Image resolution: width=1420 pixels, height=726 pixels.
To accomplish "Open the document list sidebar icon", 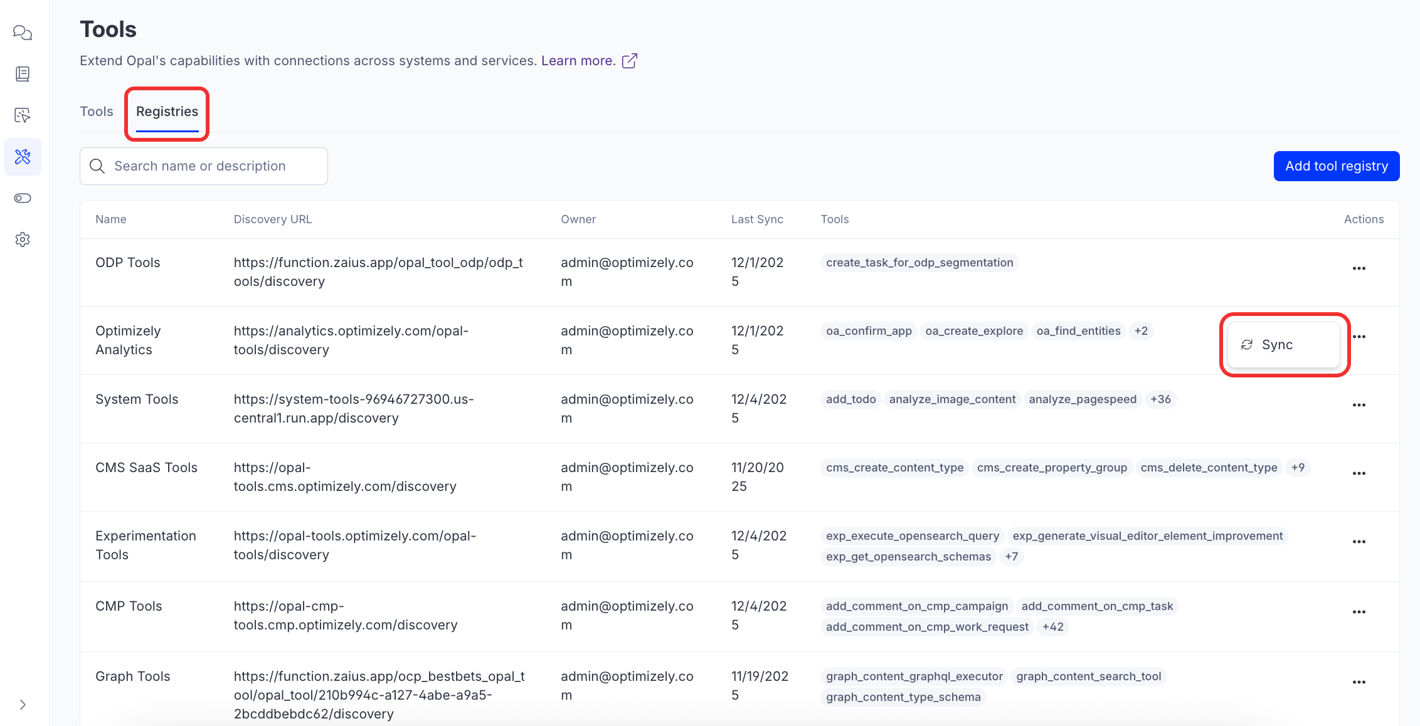I will tap(23, 74).
